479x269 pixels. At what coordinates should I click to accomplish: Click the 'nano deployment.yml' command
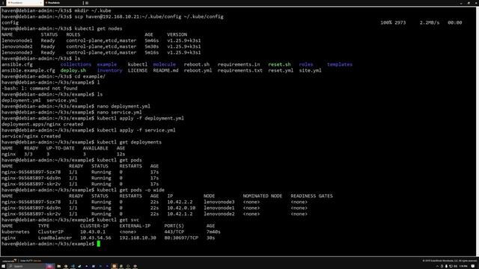click(x=123, y=106)
